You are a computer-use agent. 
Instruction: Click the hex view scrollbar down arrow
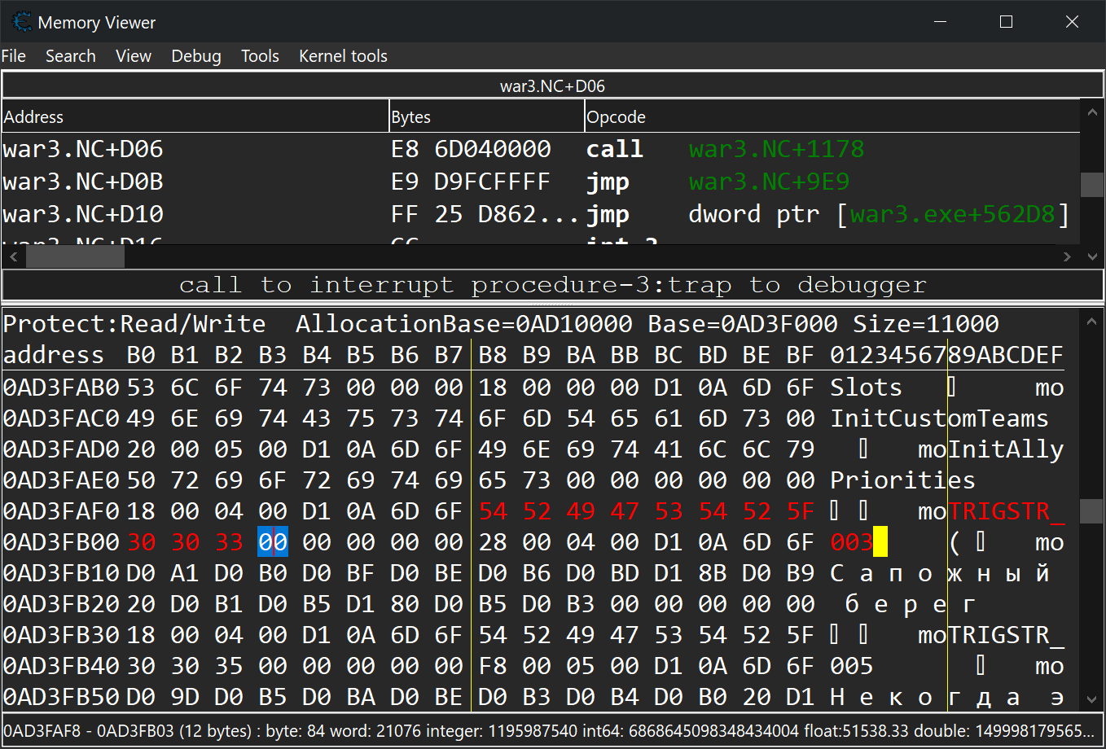click(x=1092, y=699)
